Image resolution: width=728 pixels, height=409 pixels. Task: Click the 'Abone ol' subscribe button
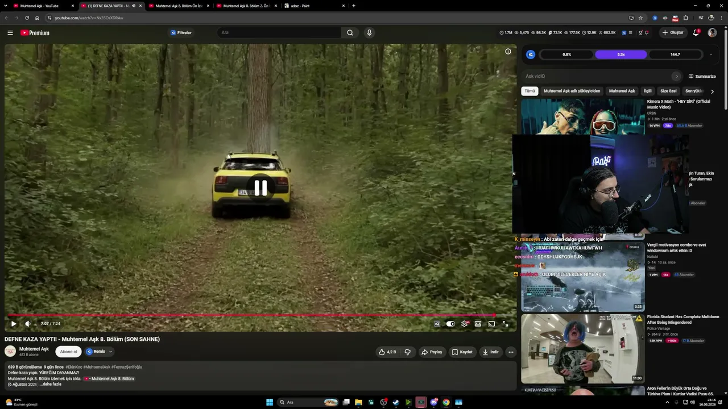(x=68, y=352)
